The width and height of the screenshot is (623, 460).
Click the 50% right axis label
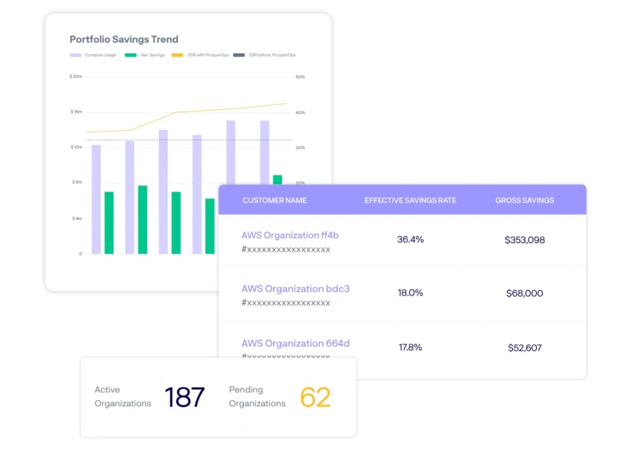(x=300, y=77)
